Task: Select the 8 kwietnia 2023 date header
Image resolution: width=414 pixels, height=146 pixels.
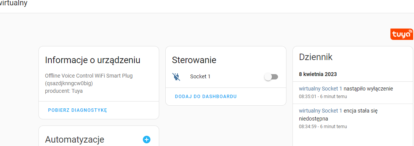Action: 318,74
